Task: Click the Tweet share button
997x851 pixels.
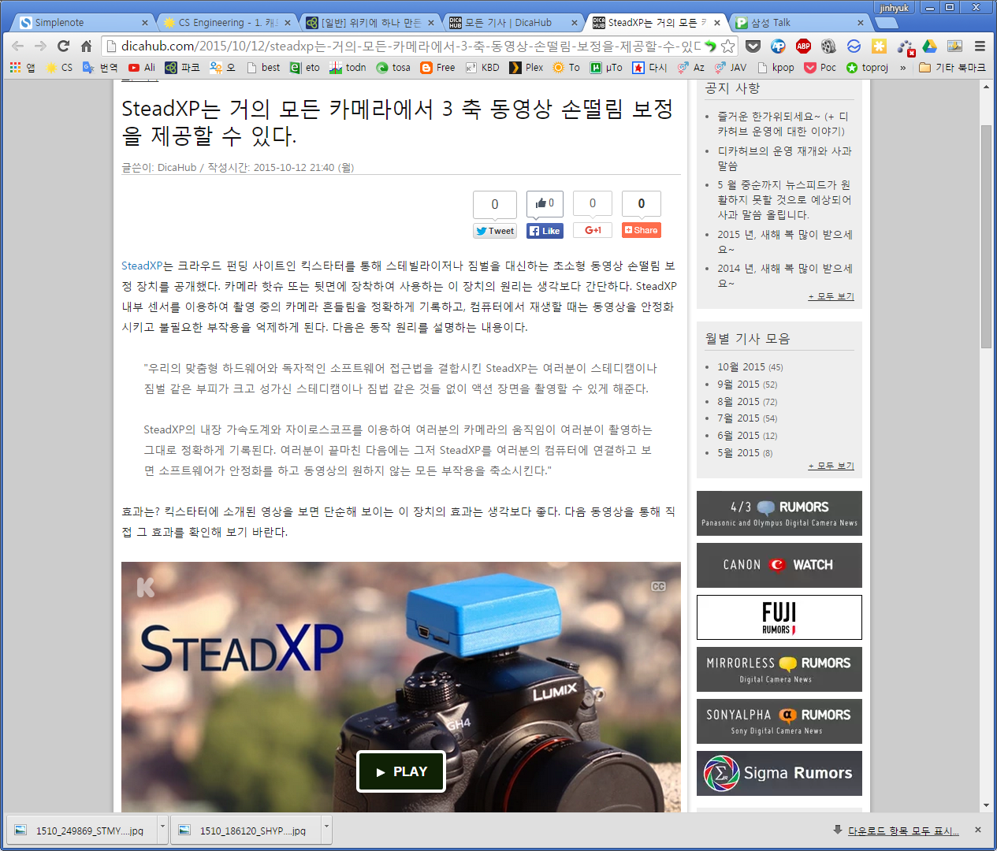Action: (494, 231)
